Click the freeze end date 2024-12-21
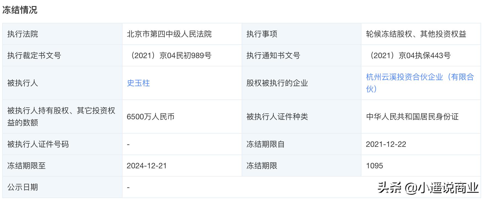The image size is (485, 200). (146, 166)
